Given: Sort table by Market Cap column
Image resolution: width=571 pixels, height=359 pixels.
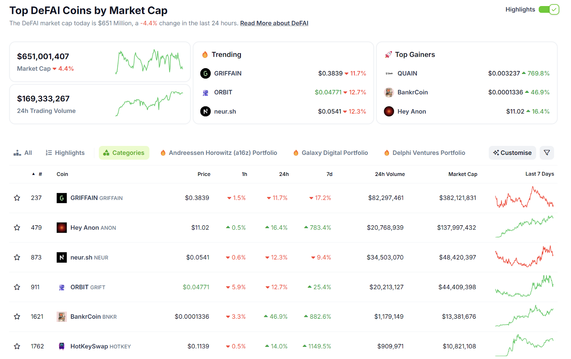Looking at the screenshot, I should 463,174.
